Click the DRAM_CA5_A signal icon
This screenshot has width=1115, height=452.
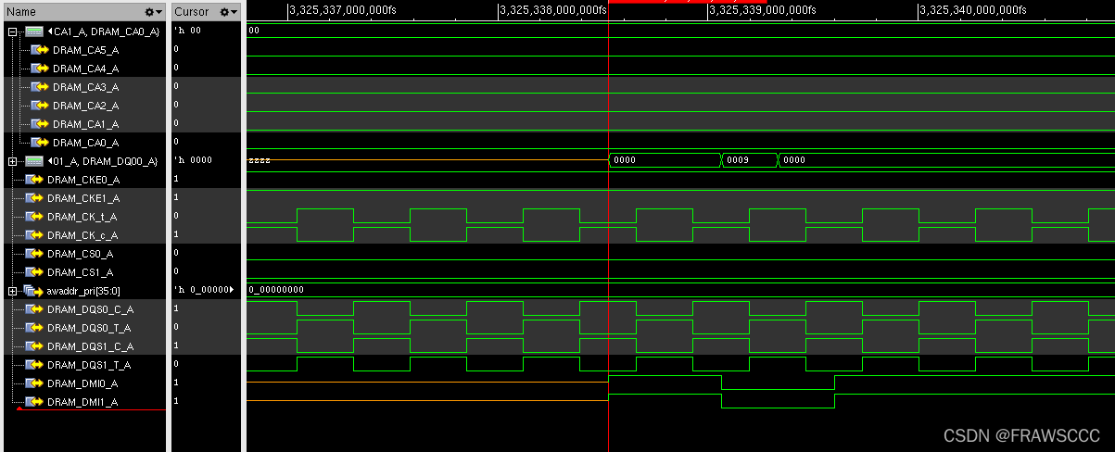pyautogui.click(x=40, y=50)
